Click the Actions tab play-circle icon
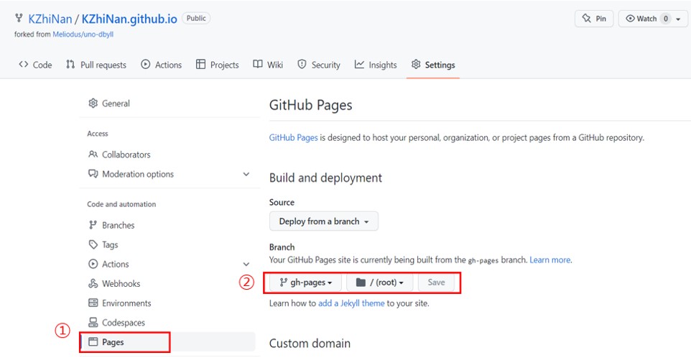The height and width of the screenshot is (363, 691). 145,65
